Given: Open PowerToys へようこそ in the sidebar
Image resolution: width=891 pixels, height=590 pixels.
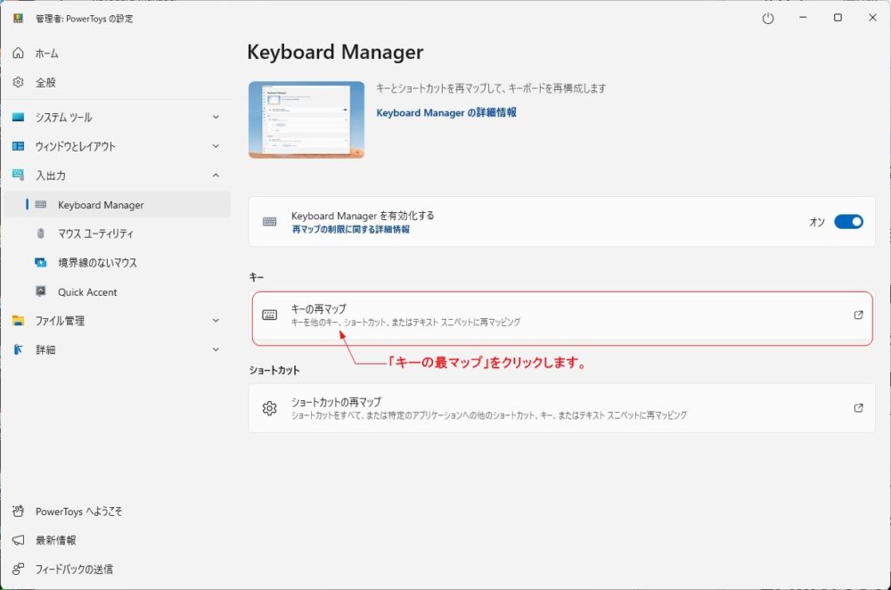Looking at the screenshot, I should coord(78,512).
